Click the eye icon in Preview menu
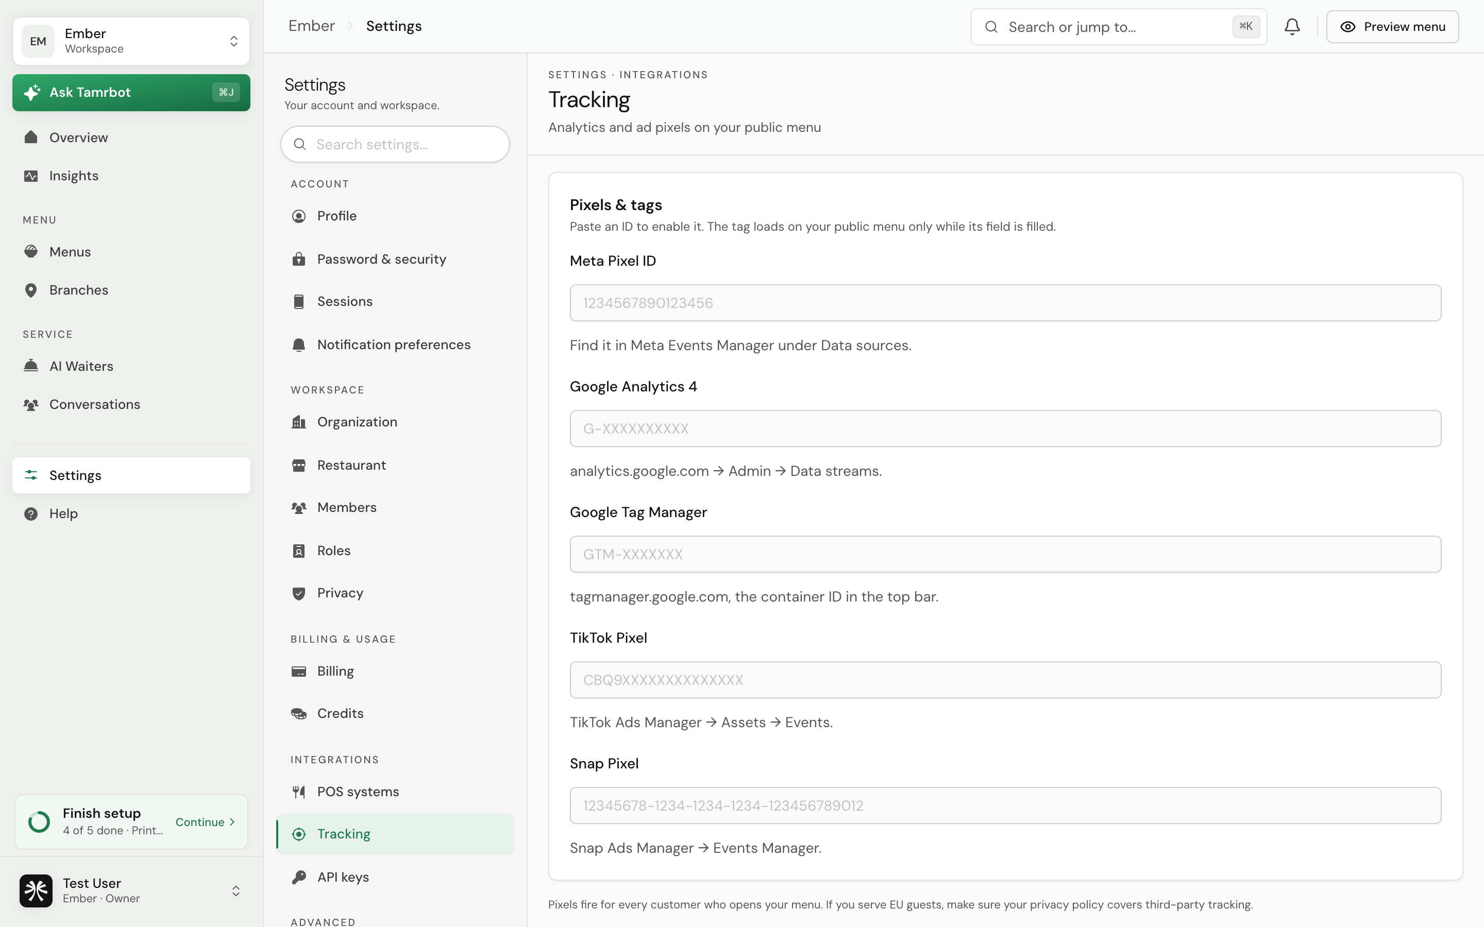Image resolution: width=1484 pixels, height=927 pixels. click(1347, 27)
